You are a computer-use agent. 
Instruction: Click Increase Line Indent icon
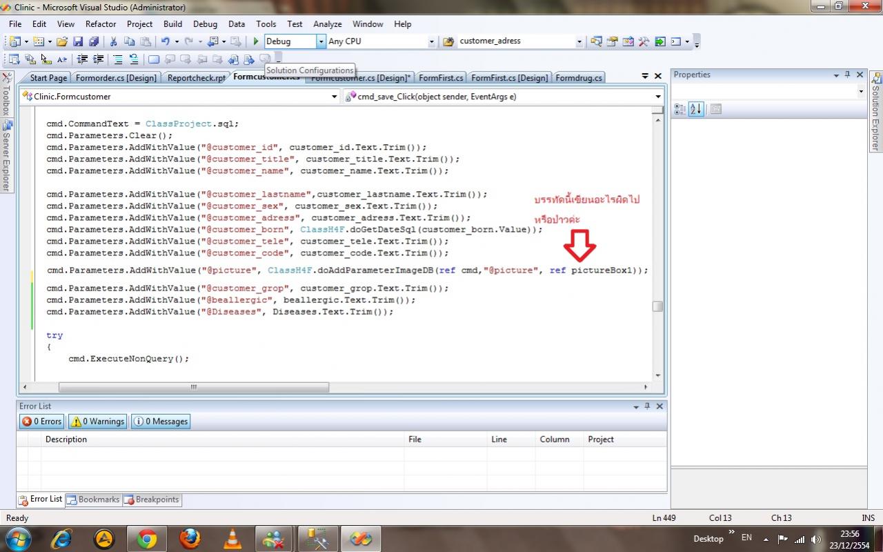[98, 59]
